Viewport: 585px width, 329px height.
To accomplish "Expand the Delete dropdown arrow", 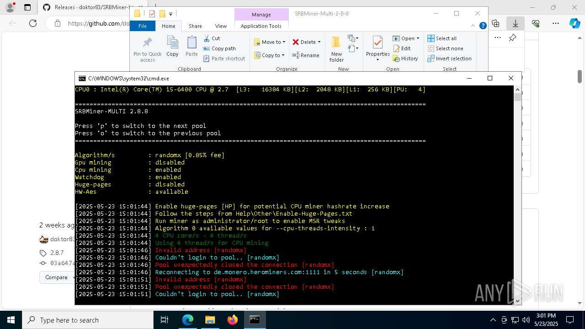I will tap(319, 42).
